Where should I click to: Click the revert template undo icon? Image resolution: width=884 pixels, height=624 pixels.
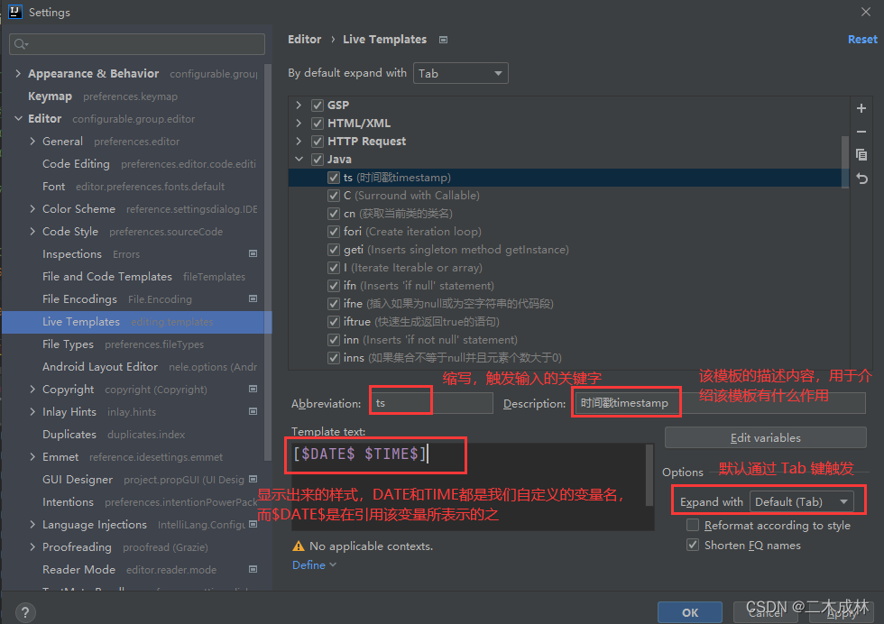(x=861, y=179)
